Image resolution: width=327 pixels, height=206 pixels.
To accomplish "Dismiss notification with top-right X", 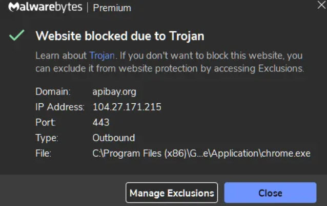I will pyautogui.click(x=321, y=6).
